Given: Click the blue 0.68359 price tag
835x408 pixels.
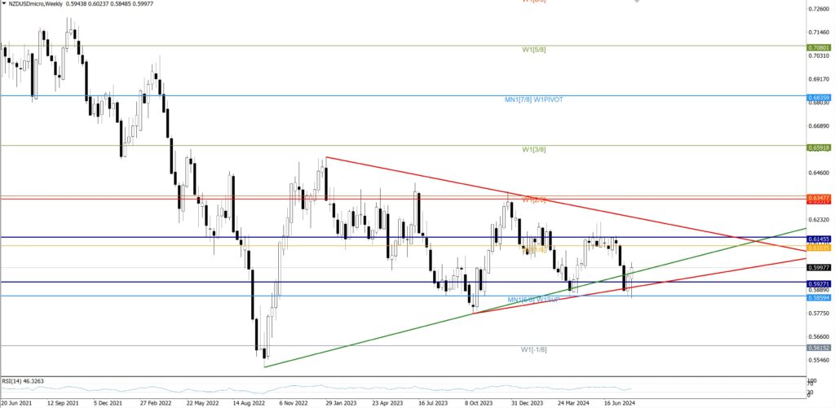Looking at the screenshot, I should point(818,96).
